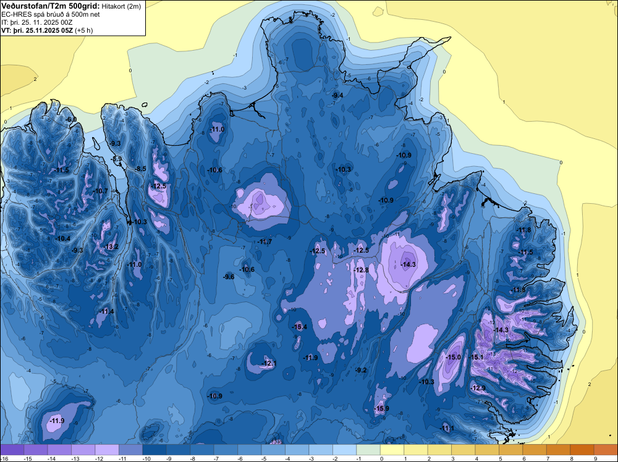Select legend swatch between -6 and -5

click(250, 450)
